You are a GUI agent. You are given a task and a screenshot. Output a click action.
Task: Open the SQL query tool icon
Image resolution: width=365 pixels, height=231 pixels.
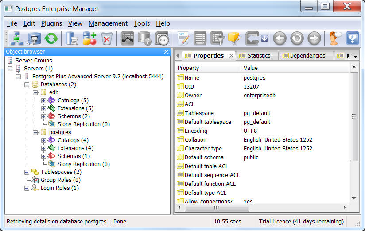(x=183, y=38)
